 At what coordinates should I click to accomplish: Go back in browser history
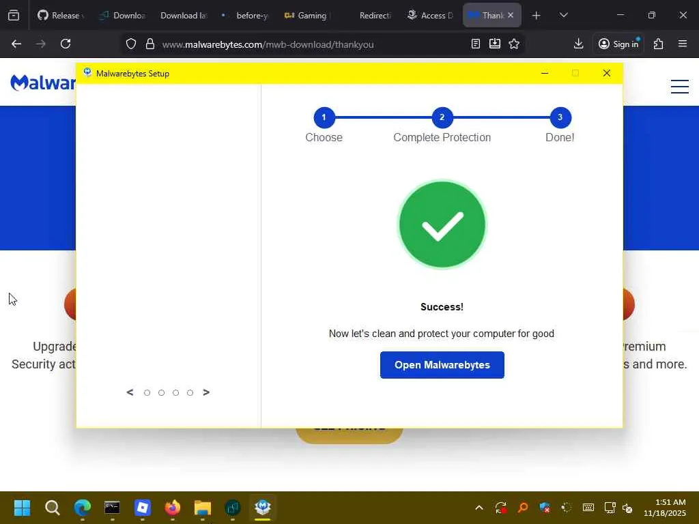pyautogui.click(x=16, y=44)
